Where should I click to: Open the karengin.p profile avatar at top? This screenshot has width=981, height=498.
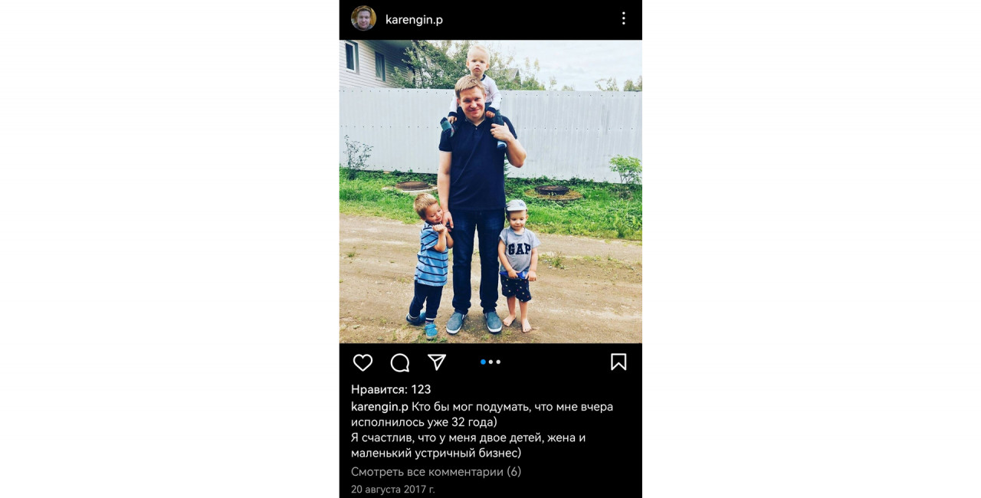coord(363,18)
